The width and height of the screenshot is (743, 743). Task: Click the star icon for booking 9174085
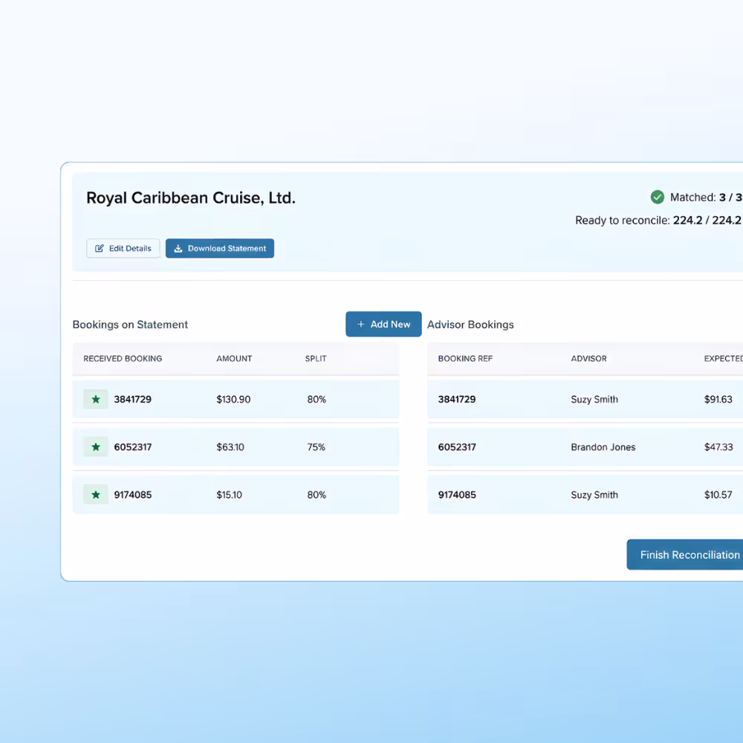[x=96, y=495]
